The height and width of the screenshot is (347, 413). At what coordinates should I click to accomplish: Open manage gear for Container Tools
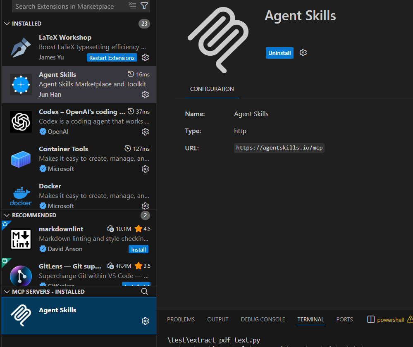pyautogui.click(x=145, y=169)
